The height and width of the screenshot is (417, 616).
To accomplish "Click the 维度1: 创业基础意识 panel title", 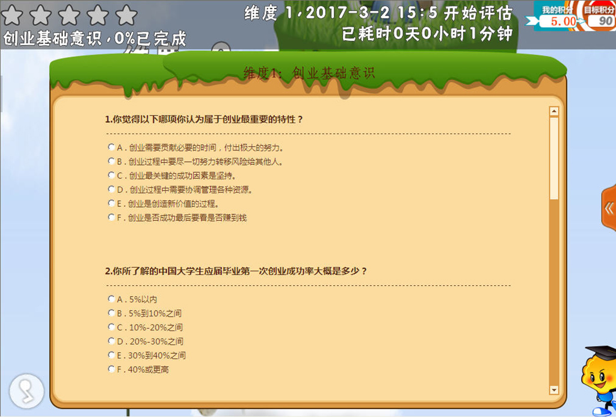I will pyautogui.click(x=309, y=73).
